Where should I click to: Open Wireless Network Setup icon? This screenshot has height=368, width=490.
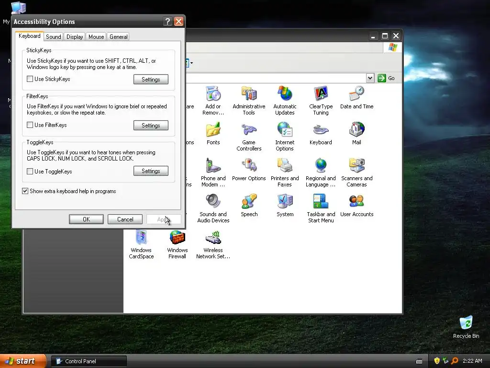coord(213,244)
